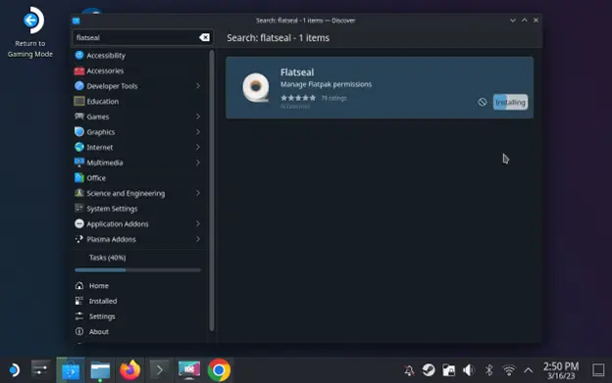Open the volume control tray icon
Screen dimensions: 612x383
(469, 370)
